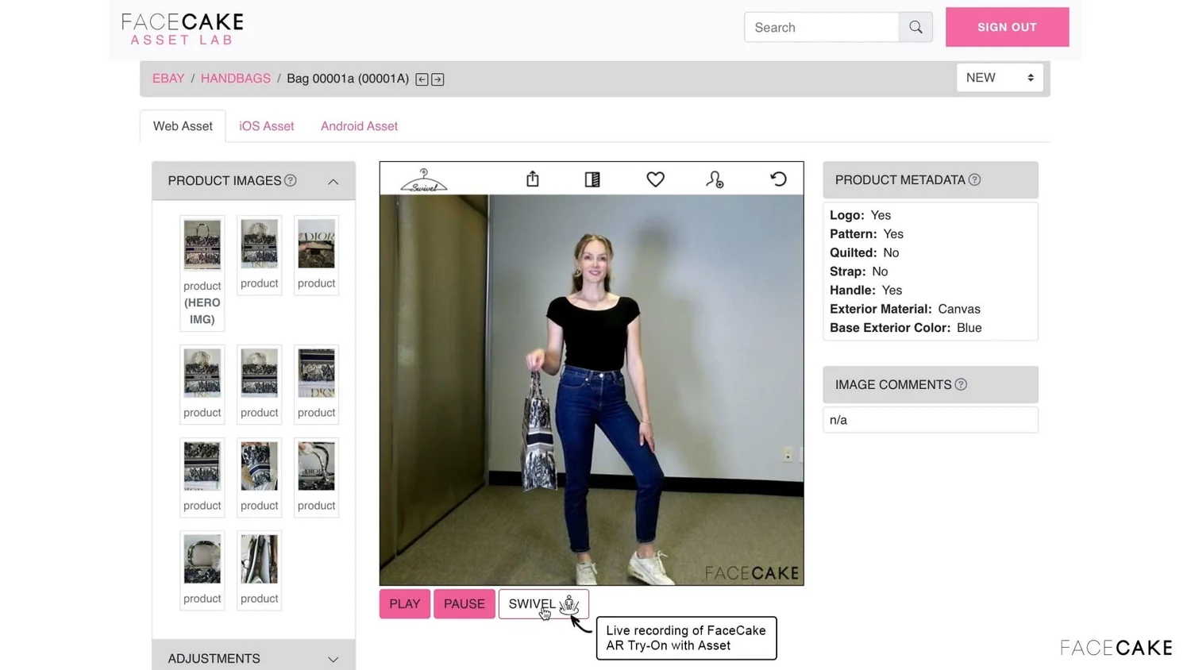
Task: Click the PAUSE button
Action: coord(464,604)
